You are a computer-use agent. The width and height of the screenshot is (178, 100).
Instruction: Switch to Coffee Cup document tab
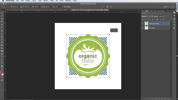click(x=89, y=10)
